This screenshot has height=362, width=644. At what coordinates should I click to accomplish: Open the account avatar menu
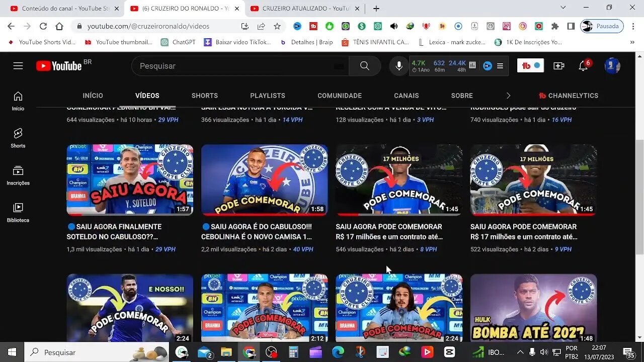[612, 66]
